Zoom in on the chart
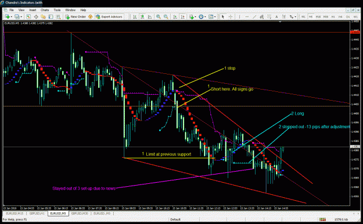Viewport: 363px width, 224px height. [x=158, y=17]
